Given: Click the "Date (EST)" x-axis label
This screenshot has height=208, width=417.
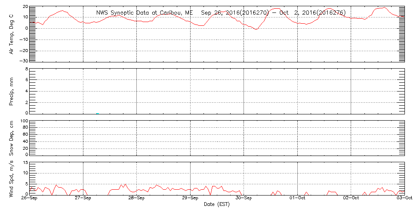Looking at the screenshot, I should point(217,204).
